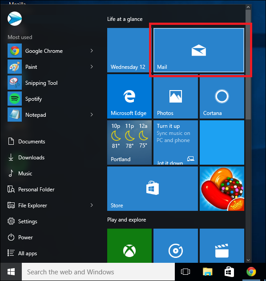Open Task View on the taskbar
Viewport: 266px width, 281px height.
[185, 272]
